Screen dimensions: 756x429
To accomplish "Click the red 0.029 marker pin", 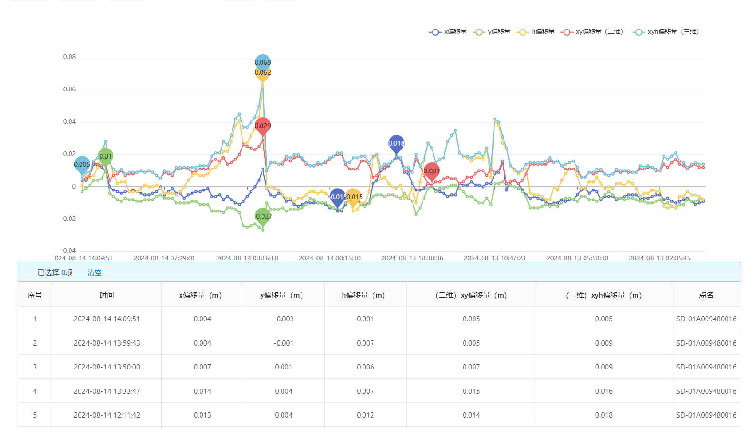I will tap(262, 126).
